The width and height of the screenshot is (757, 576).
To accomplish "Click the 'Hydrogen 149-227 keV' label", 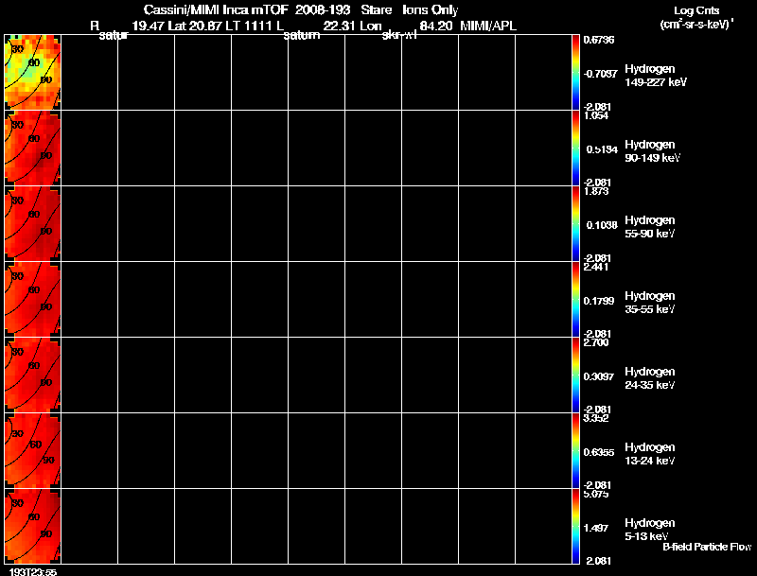I will pyautogui.click(x=656, y=76).
